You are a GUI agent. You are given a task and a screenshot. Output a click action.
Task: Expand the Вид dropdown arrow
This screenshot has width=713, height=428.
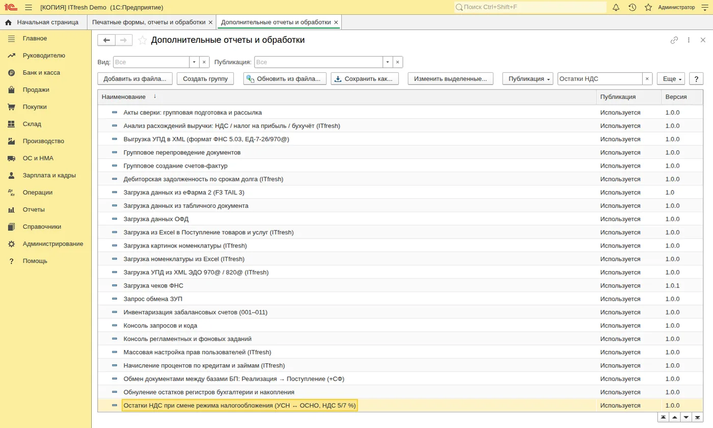pos(194,62)
